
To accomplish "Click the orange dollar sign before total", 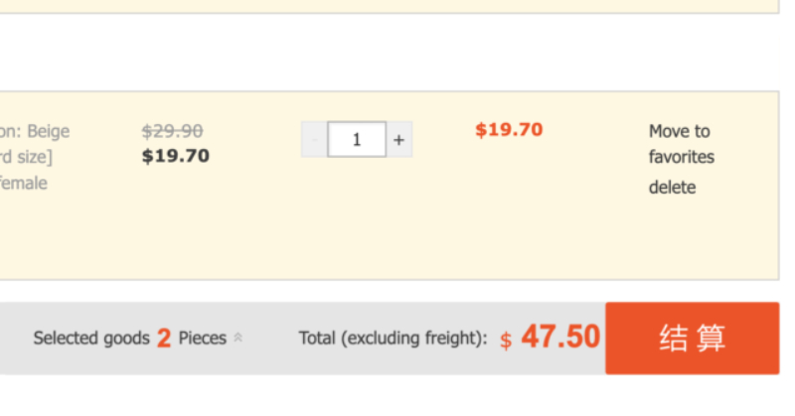I will (506, 340).
